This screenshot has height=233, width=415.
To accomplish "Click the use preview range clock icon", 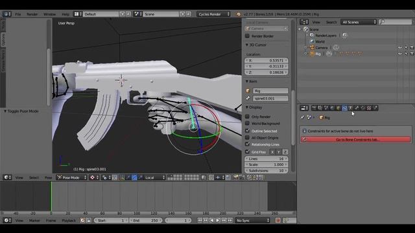I will [x=82, y=220].
